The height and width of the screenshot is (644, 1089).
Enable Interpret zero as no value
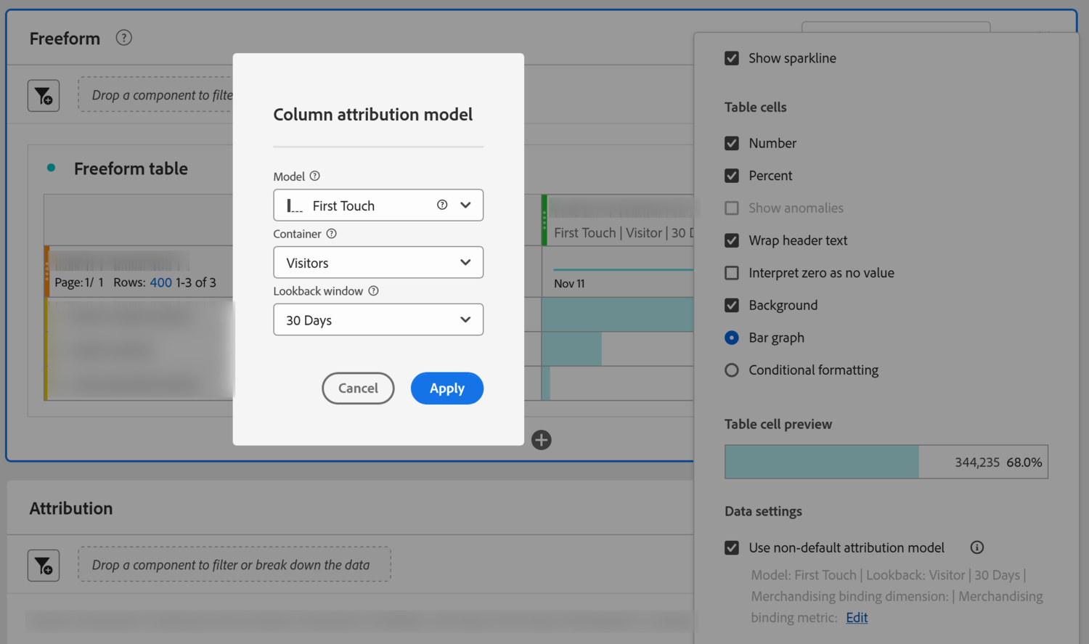click(732, 273)
